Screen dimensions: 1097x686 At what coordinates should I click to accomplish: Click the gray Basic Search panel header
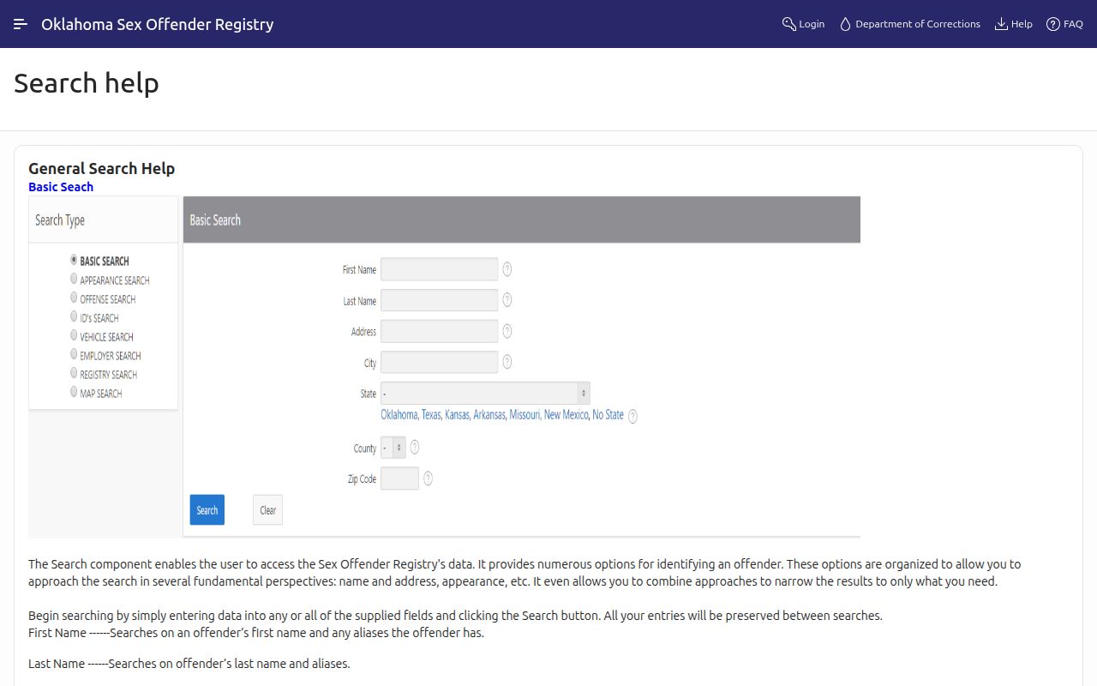[522, 220]
